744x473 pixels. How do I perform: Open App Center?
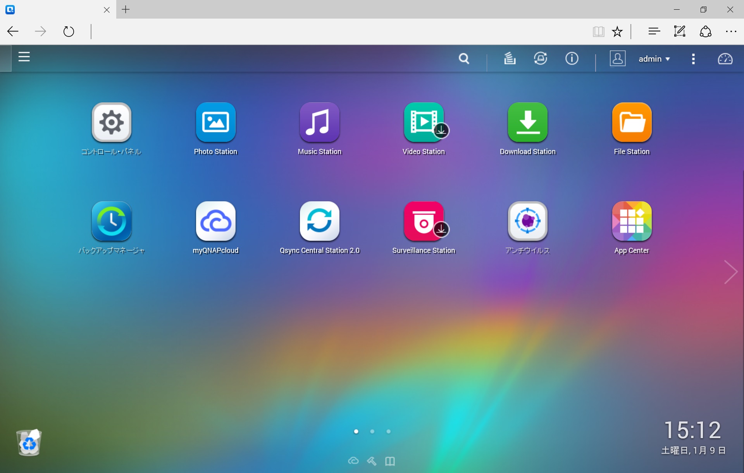(632, 221)
